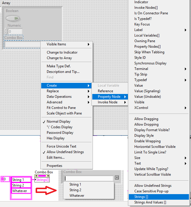Select Synchronous Display property

(x=159, y=63)
